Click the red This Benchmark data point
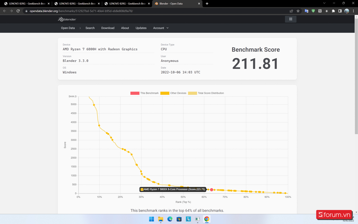The image size is (358, 224). (212, 190)
